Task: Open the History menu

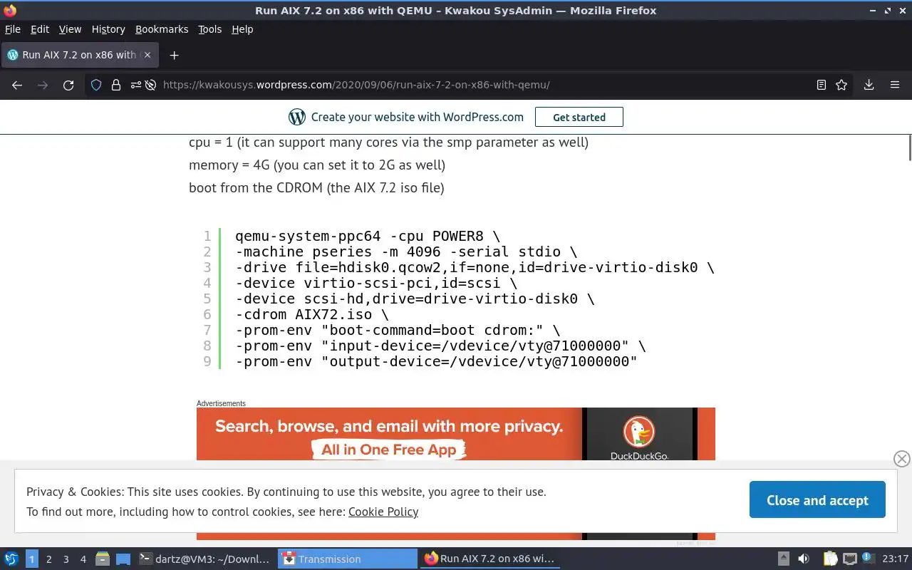Action: click(x=108, y=29)
